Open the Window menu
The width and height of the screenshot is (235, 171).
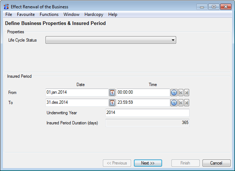click(71, 14)
